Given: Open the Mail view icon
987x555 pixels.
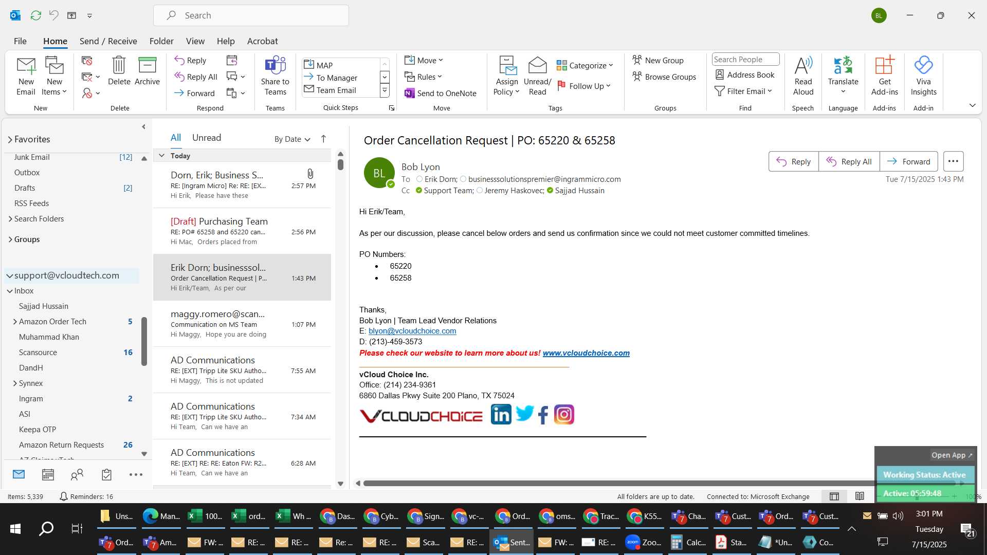Looking at the screenshot, I should [x=19, y=474].
